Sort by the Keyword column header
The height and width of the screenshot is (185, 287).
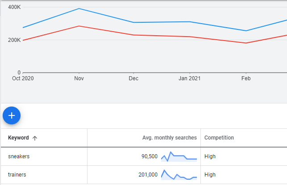pyautogui.click(x=18, y=138)
